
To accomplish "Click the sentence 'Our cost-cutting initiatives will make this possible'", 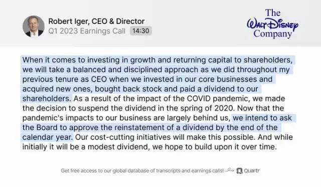I will tap(165, 137).
